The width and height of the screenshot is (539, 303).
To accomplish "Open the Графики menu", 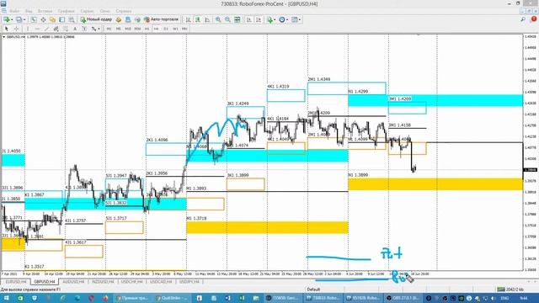I will coord(66,11).
